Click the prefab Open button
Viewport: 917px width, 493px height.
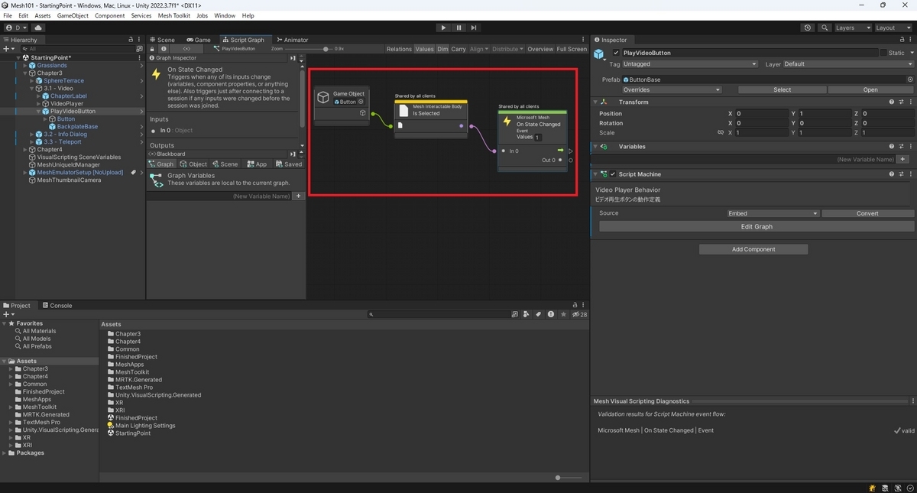tap(870, 89)
